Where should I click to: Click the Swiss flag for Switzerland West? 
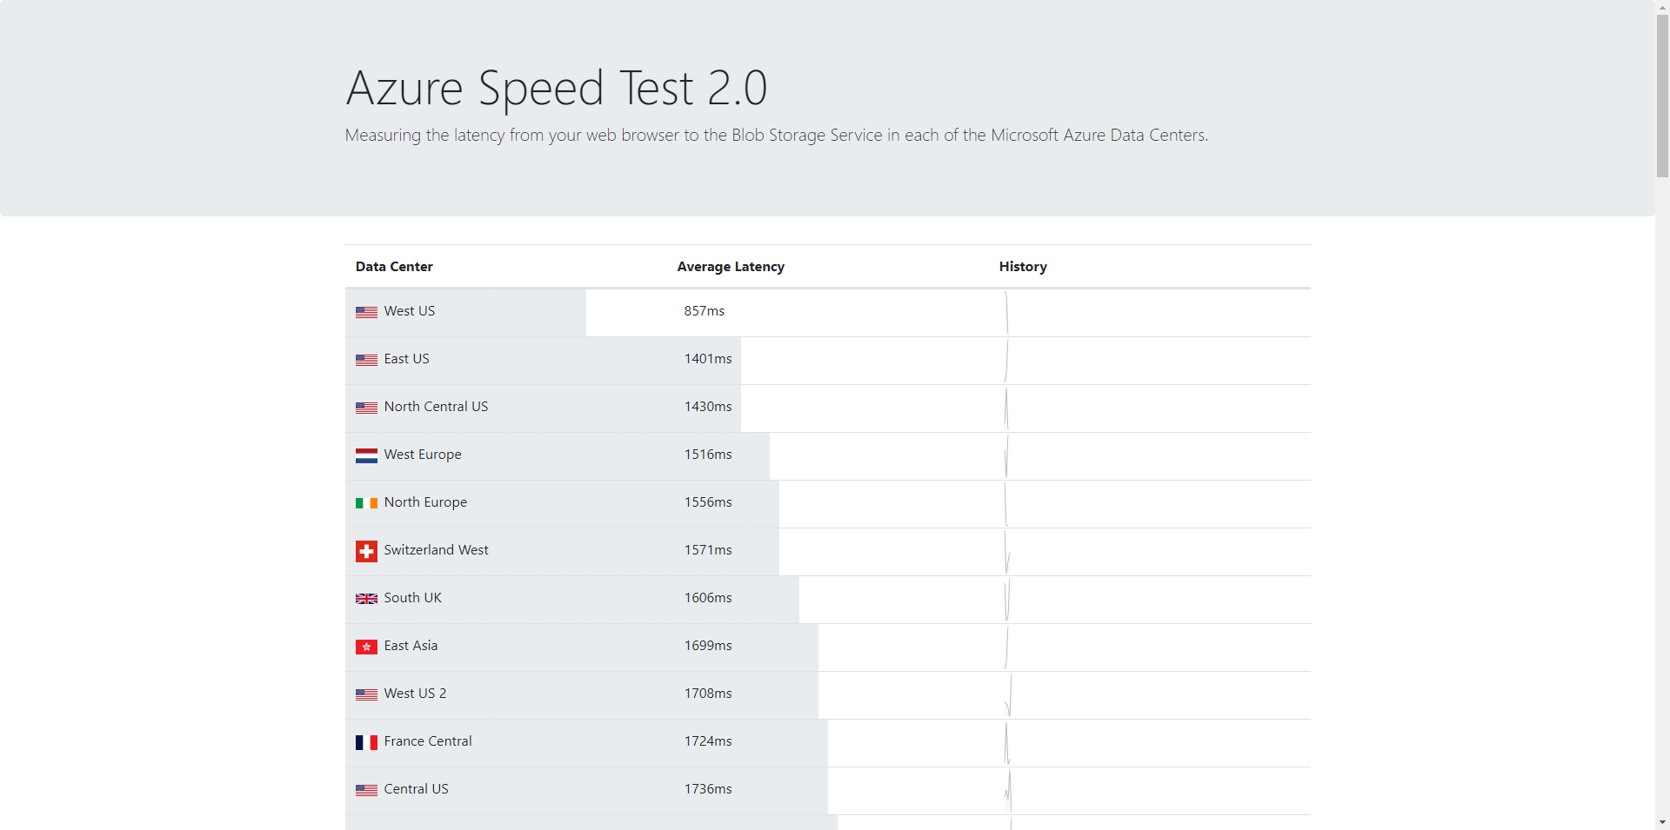(x=366, y=551)
